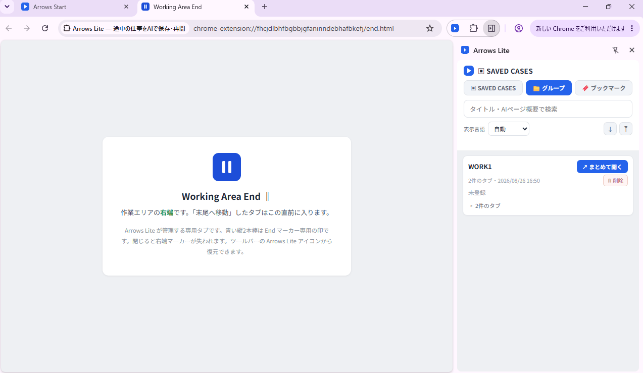Click the 表示言語 label

coord(474,129)
